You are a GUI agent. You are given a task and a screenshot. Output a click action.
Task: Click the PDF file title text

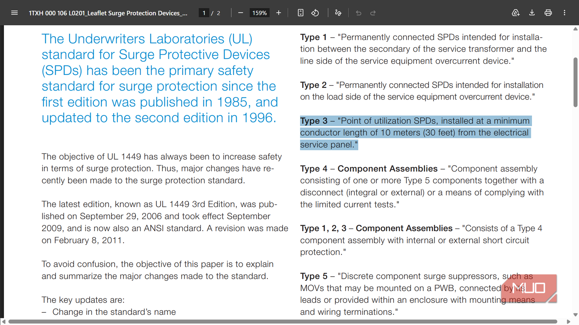108,13
